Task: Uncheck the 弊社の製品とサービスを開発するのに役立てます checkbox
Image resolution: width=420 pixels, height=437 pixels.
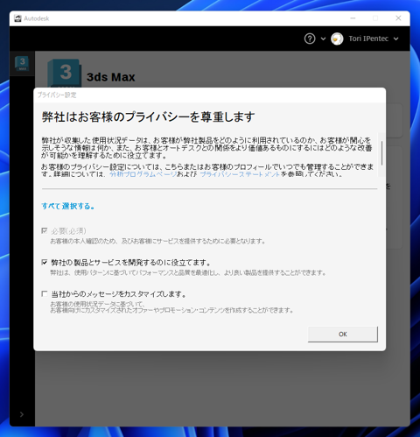Action: tap(45, 262)
